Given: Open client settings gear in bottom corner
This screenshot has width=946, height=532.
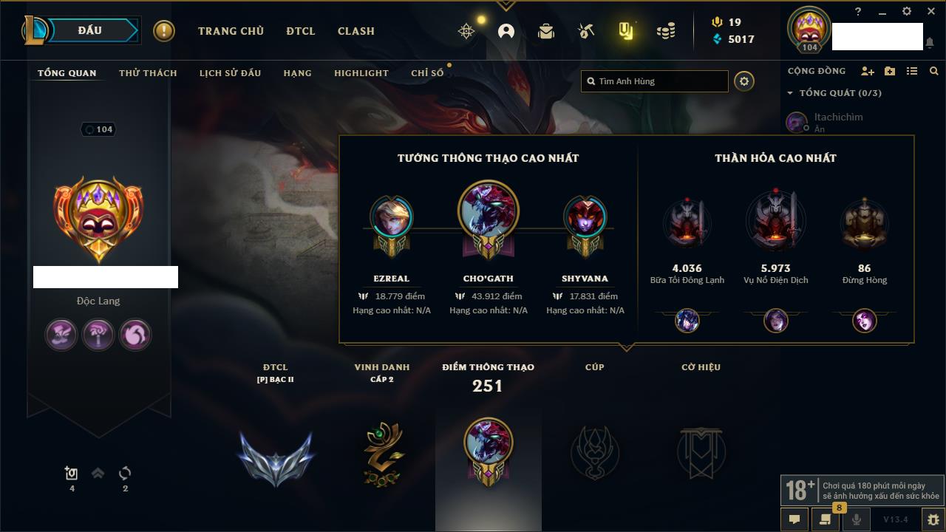Looking at the screenshot, I should pyautogui.click(x=933, y=519).
